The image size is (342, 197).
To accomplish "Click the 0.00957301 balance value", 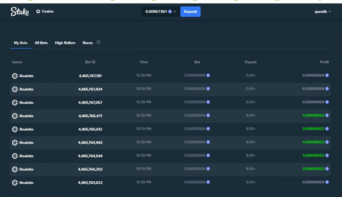I will pyautogui.click(x=156, y=12).
